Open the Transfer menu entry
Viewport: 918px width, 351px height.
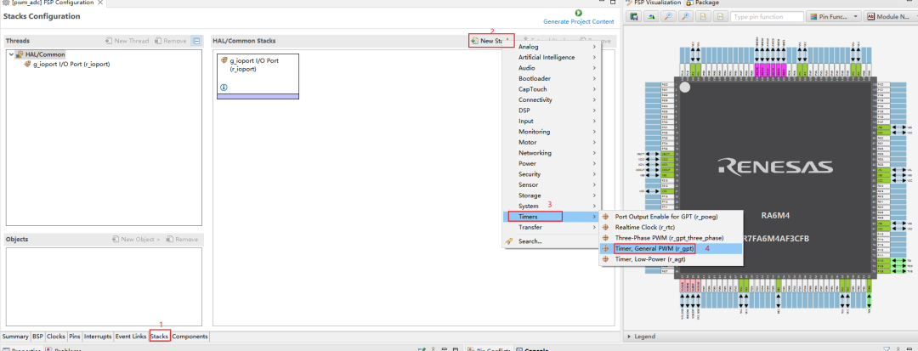point(552,227)
